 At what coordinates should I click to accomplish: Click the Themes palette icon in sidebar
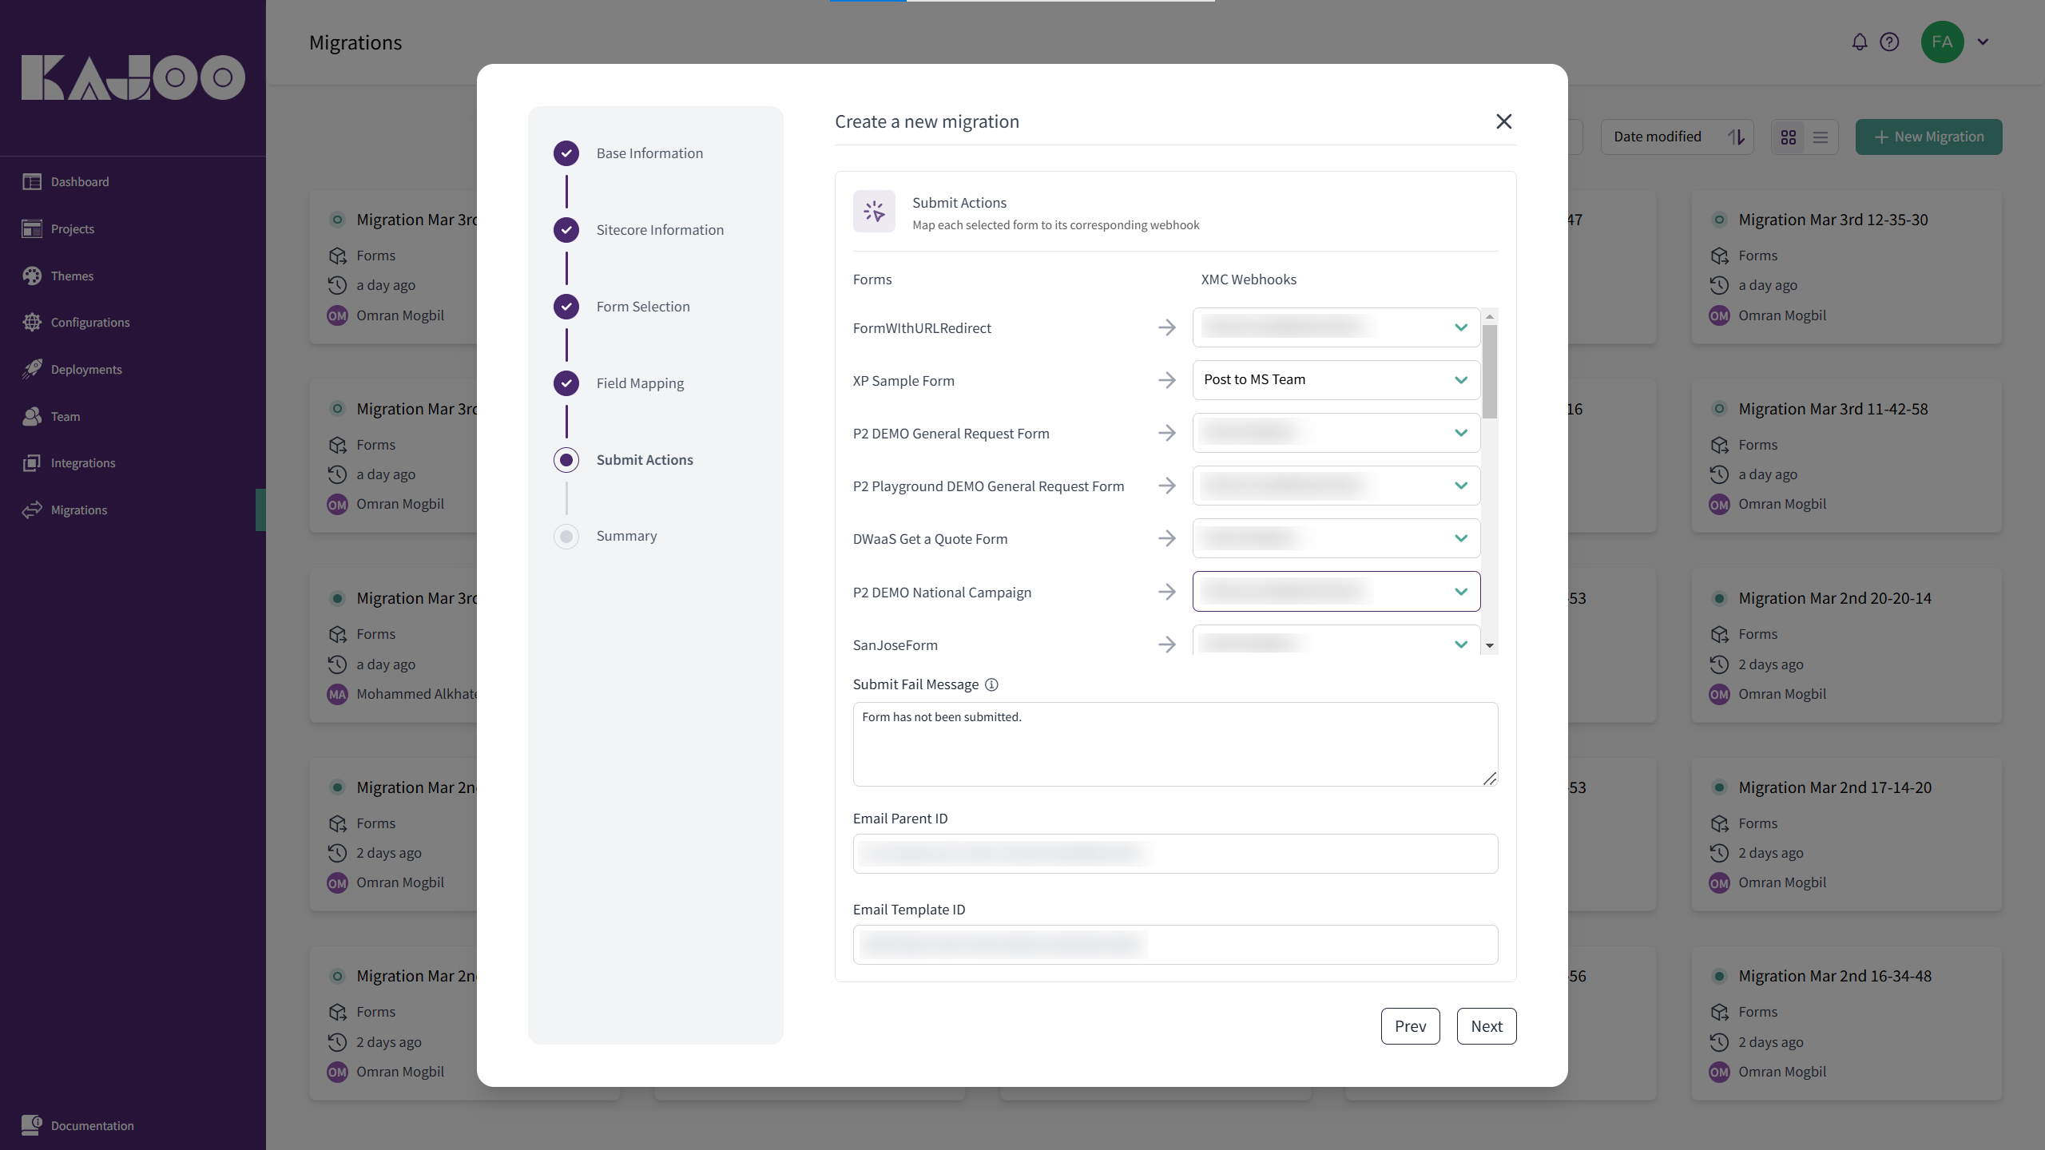click(32, 276)
